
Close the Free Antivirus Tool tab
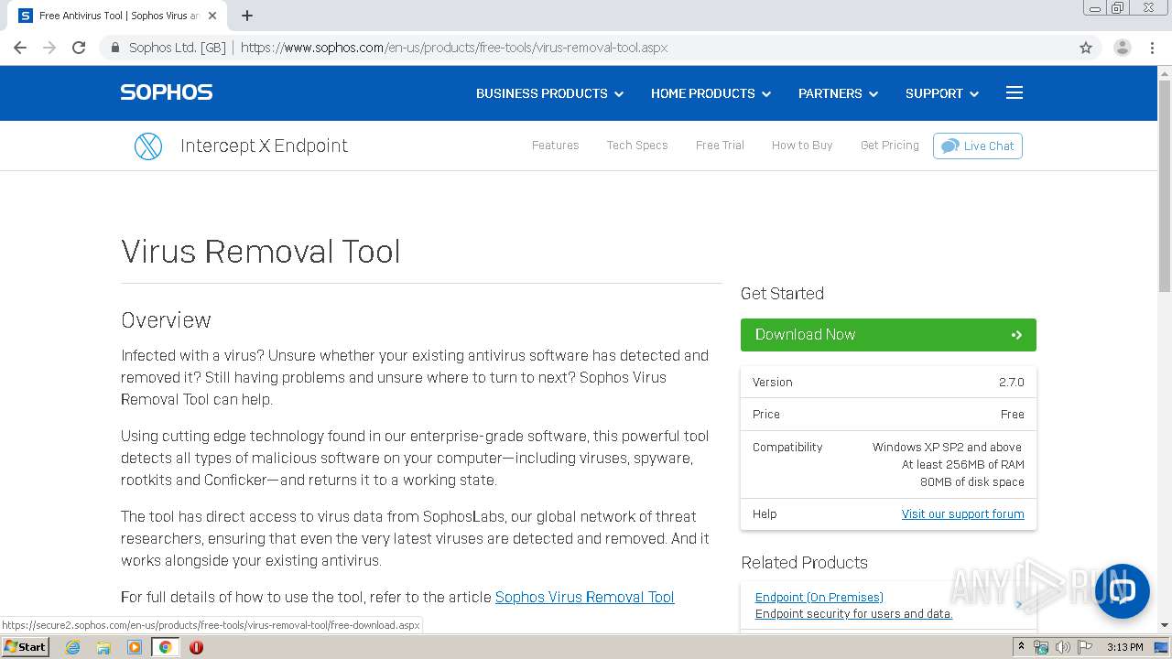212,16
